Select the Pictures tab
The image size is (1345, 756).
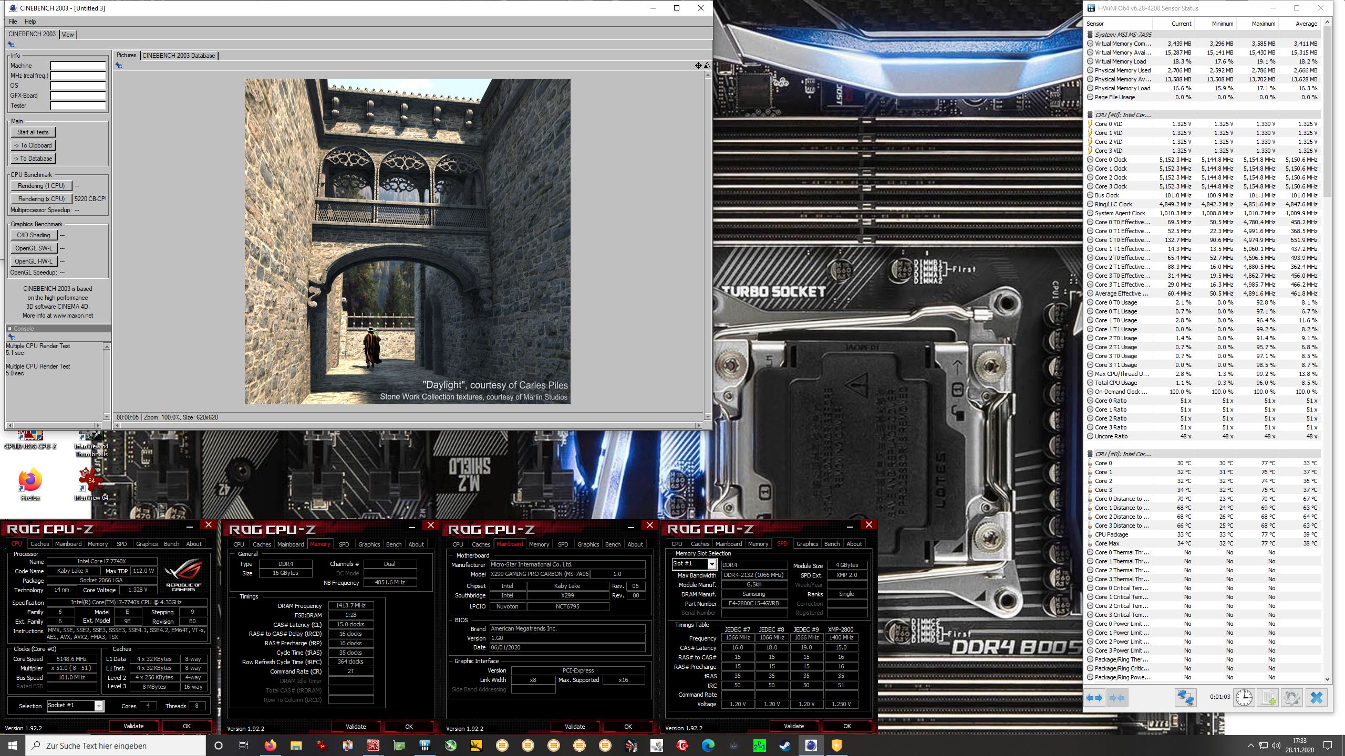coord(126,55)
